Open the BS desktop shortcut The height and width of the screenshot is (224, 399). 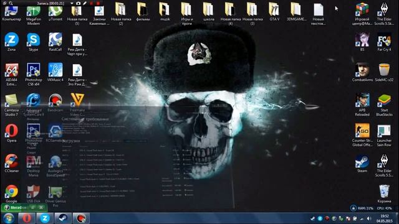[x=362, y=42]
